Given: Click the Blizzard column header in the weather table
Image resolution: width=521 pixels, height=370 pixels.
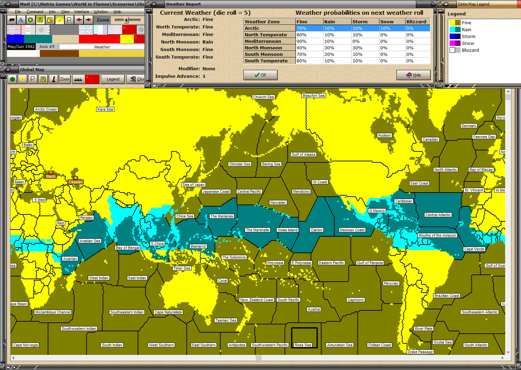Looking at the screenshot, I should tap(418, 22).
